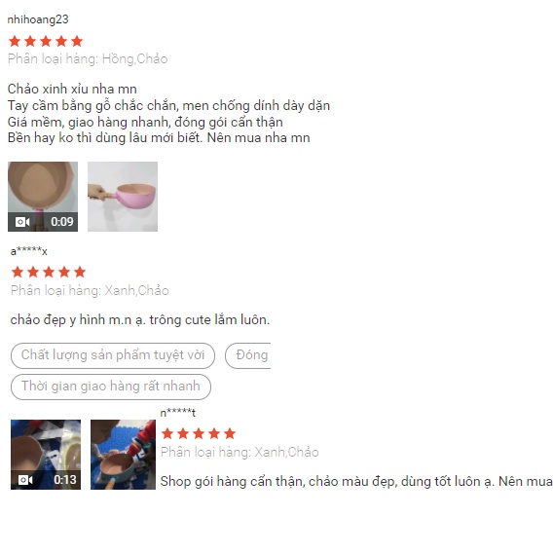Play the 0:13 review video thumbnail
Image resolution: width=553 pixels, height=553 pixels.
pos(46,455)
